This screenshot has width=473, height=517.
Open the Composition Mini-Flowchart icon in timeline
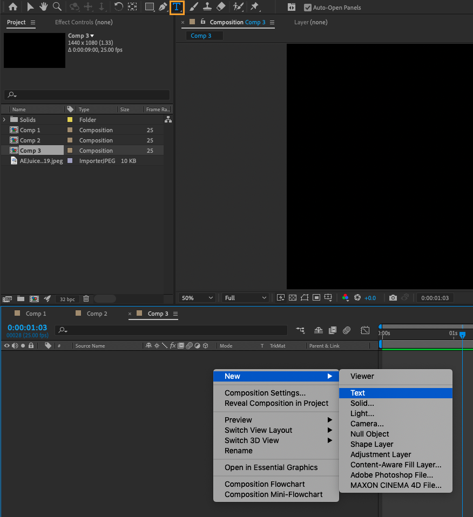pos(301,330)
